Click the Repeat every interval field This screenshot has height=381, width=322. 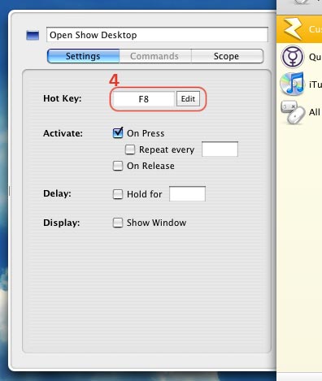(x=220, y=149)
